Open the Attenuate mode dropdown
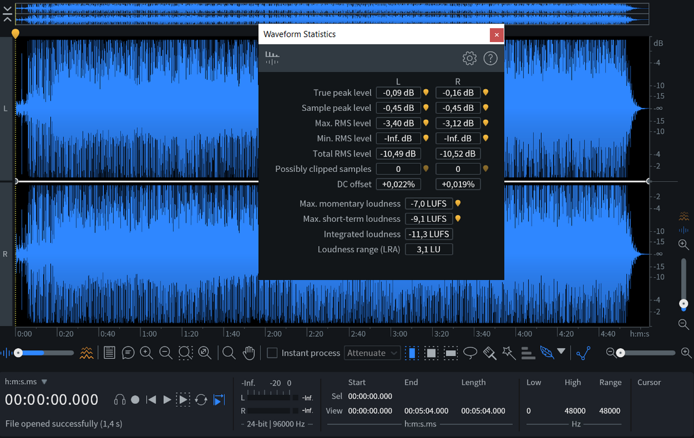Screen dimensions: 694x438 click(372, 353)
